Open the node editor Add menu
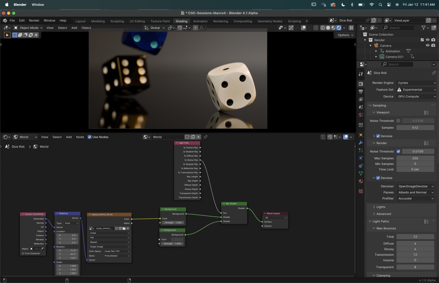 (x=69, y=137)
